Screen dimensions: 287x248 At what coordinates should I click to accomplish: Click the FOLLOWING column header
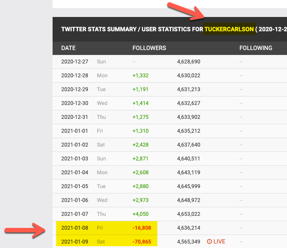point(255,48)
